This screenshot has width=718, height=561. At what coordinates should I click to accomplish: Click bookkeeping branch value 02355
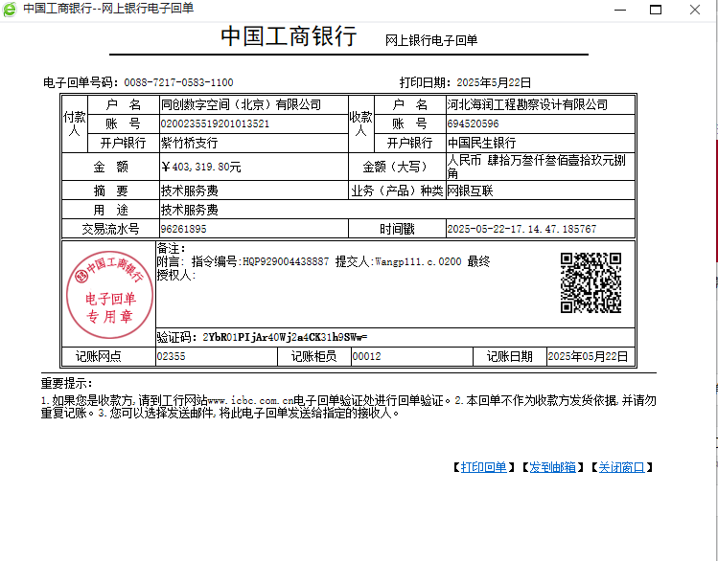pos(172,356)
